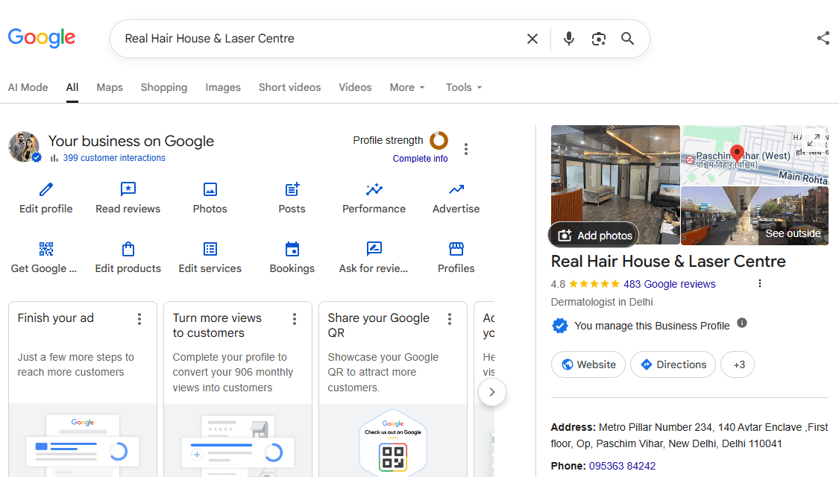Open Finish your ad card options menu

(x=139, y=319)
